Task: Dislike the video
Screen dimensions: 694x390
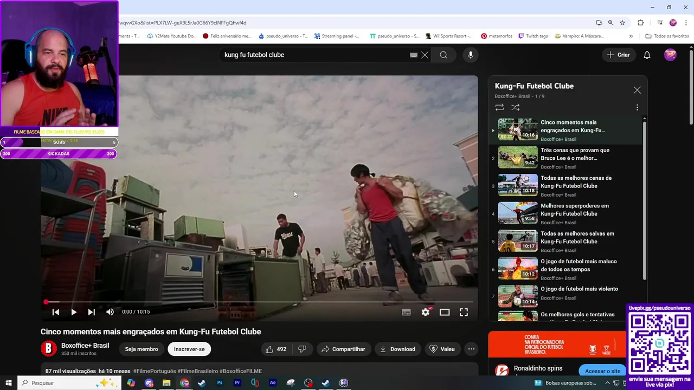Action: click(302, 349)
